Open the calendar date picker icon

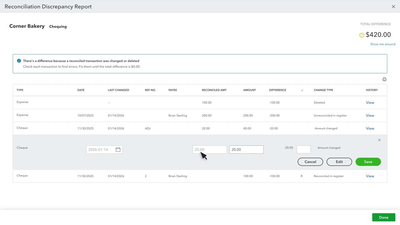(x=118, y=150)
